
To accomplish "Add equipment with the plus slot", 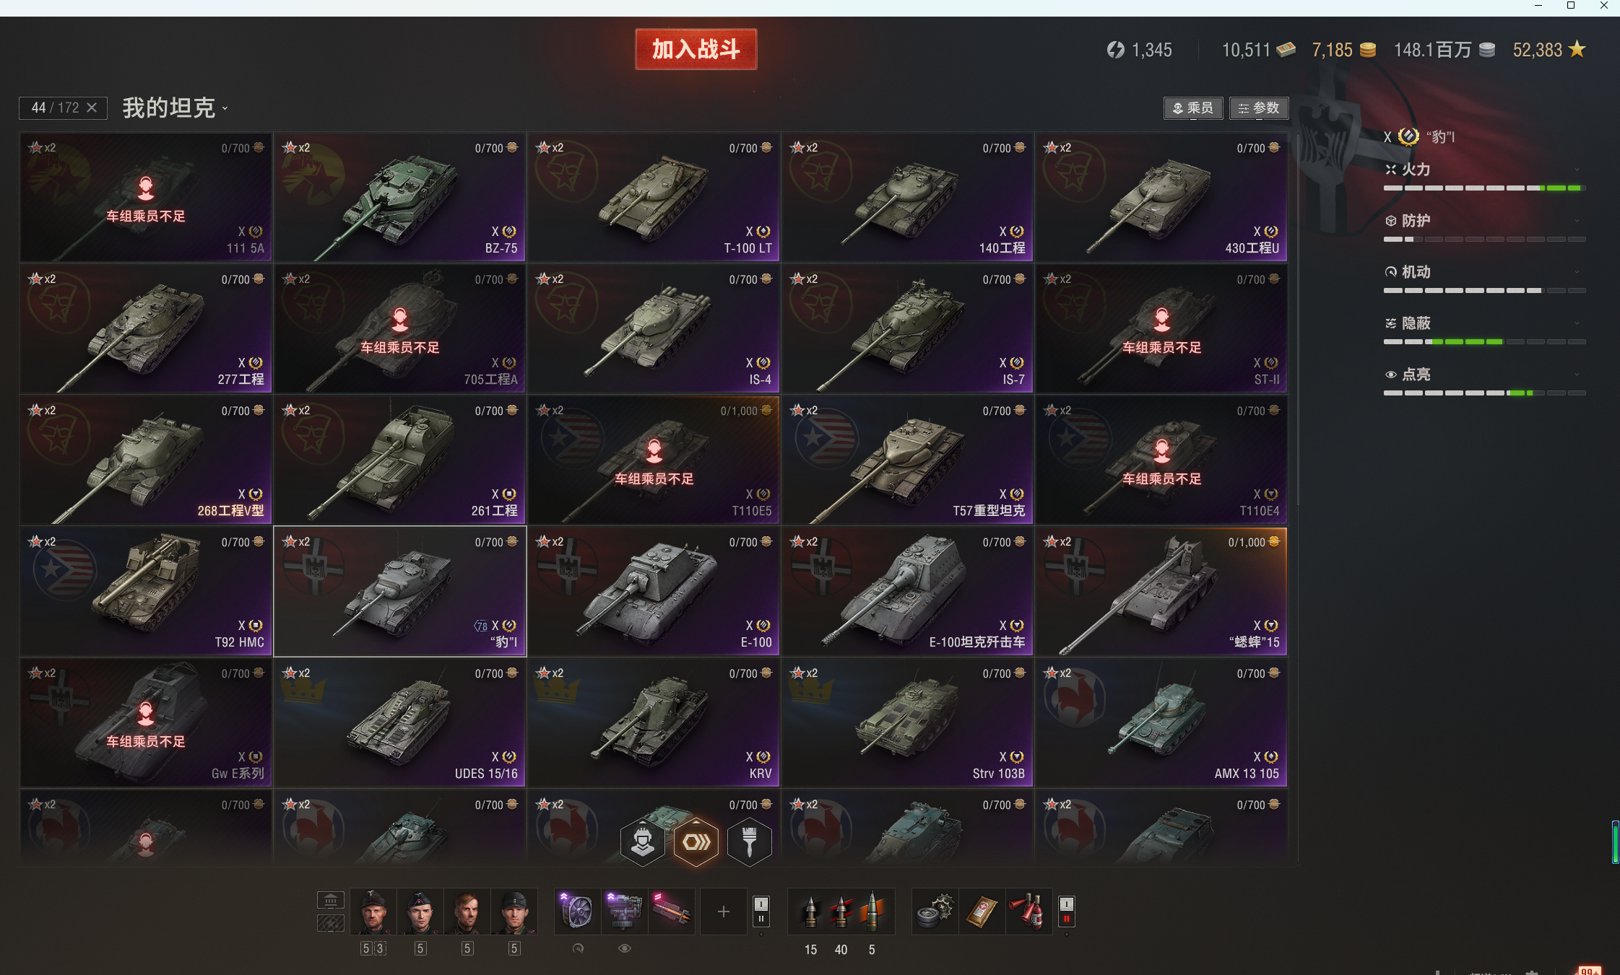I will 723,911.
